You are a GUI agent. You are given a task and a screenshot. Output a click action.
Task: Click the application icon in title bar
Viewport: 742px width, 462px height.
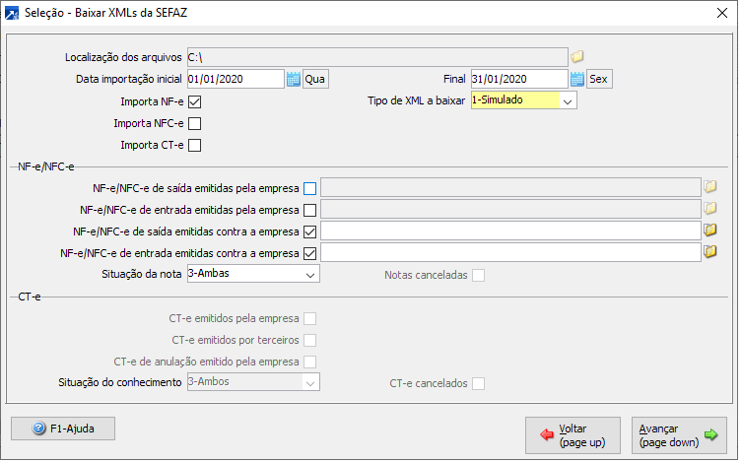point(11,13)
